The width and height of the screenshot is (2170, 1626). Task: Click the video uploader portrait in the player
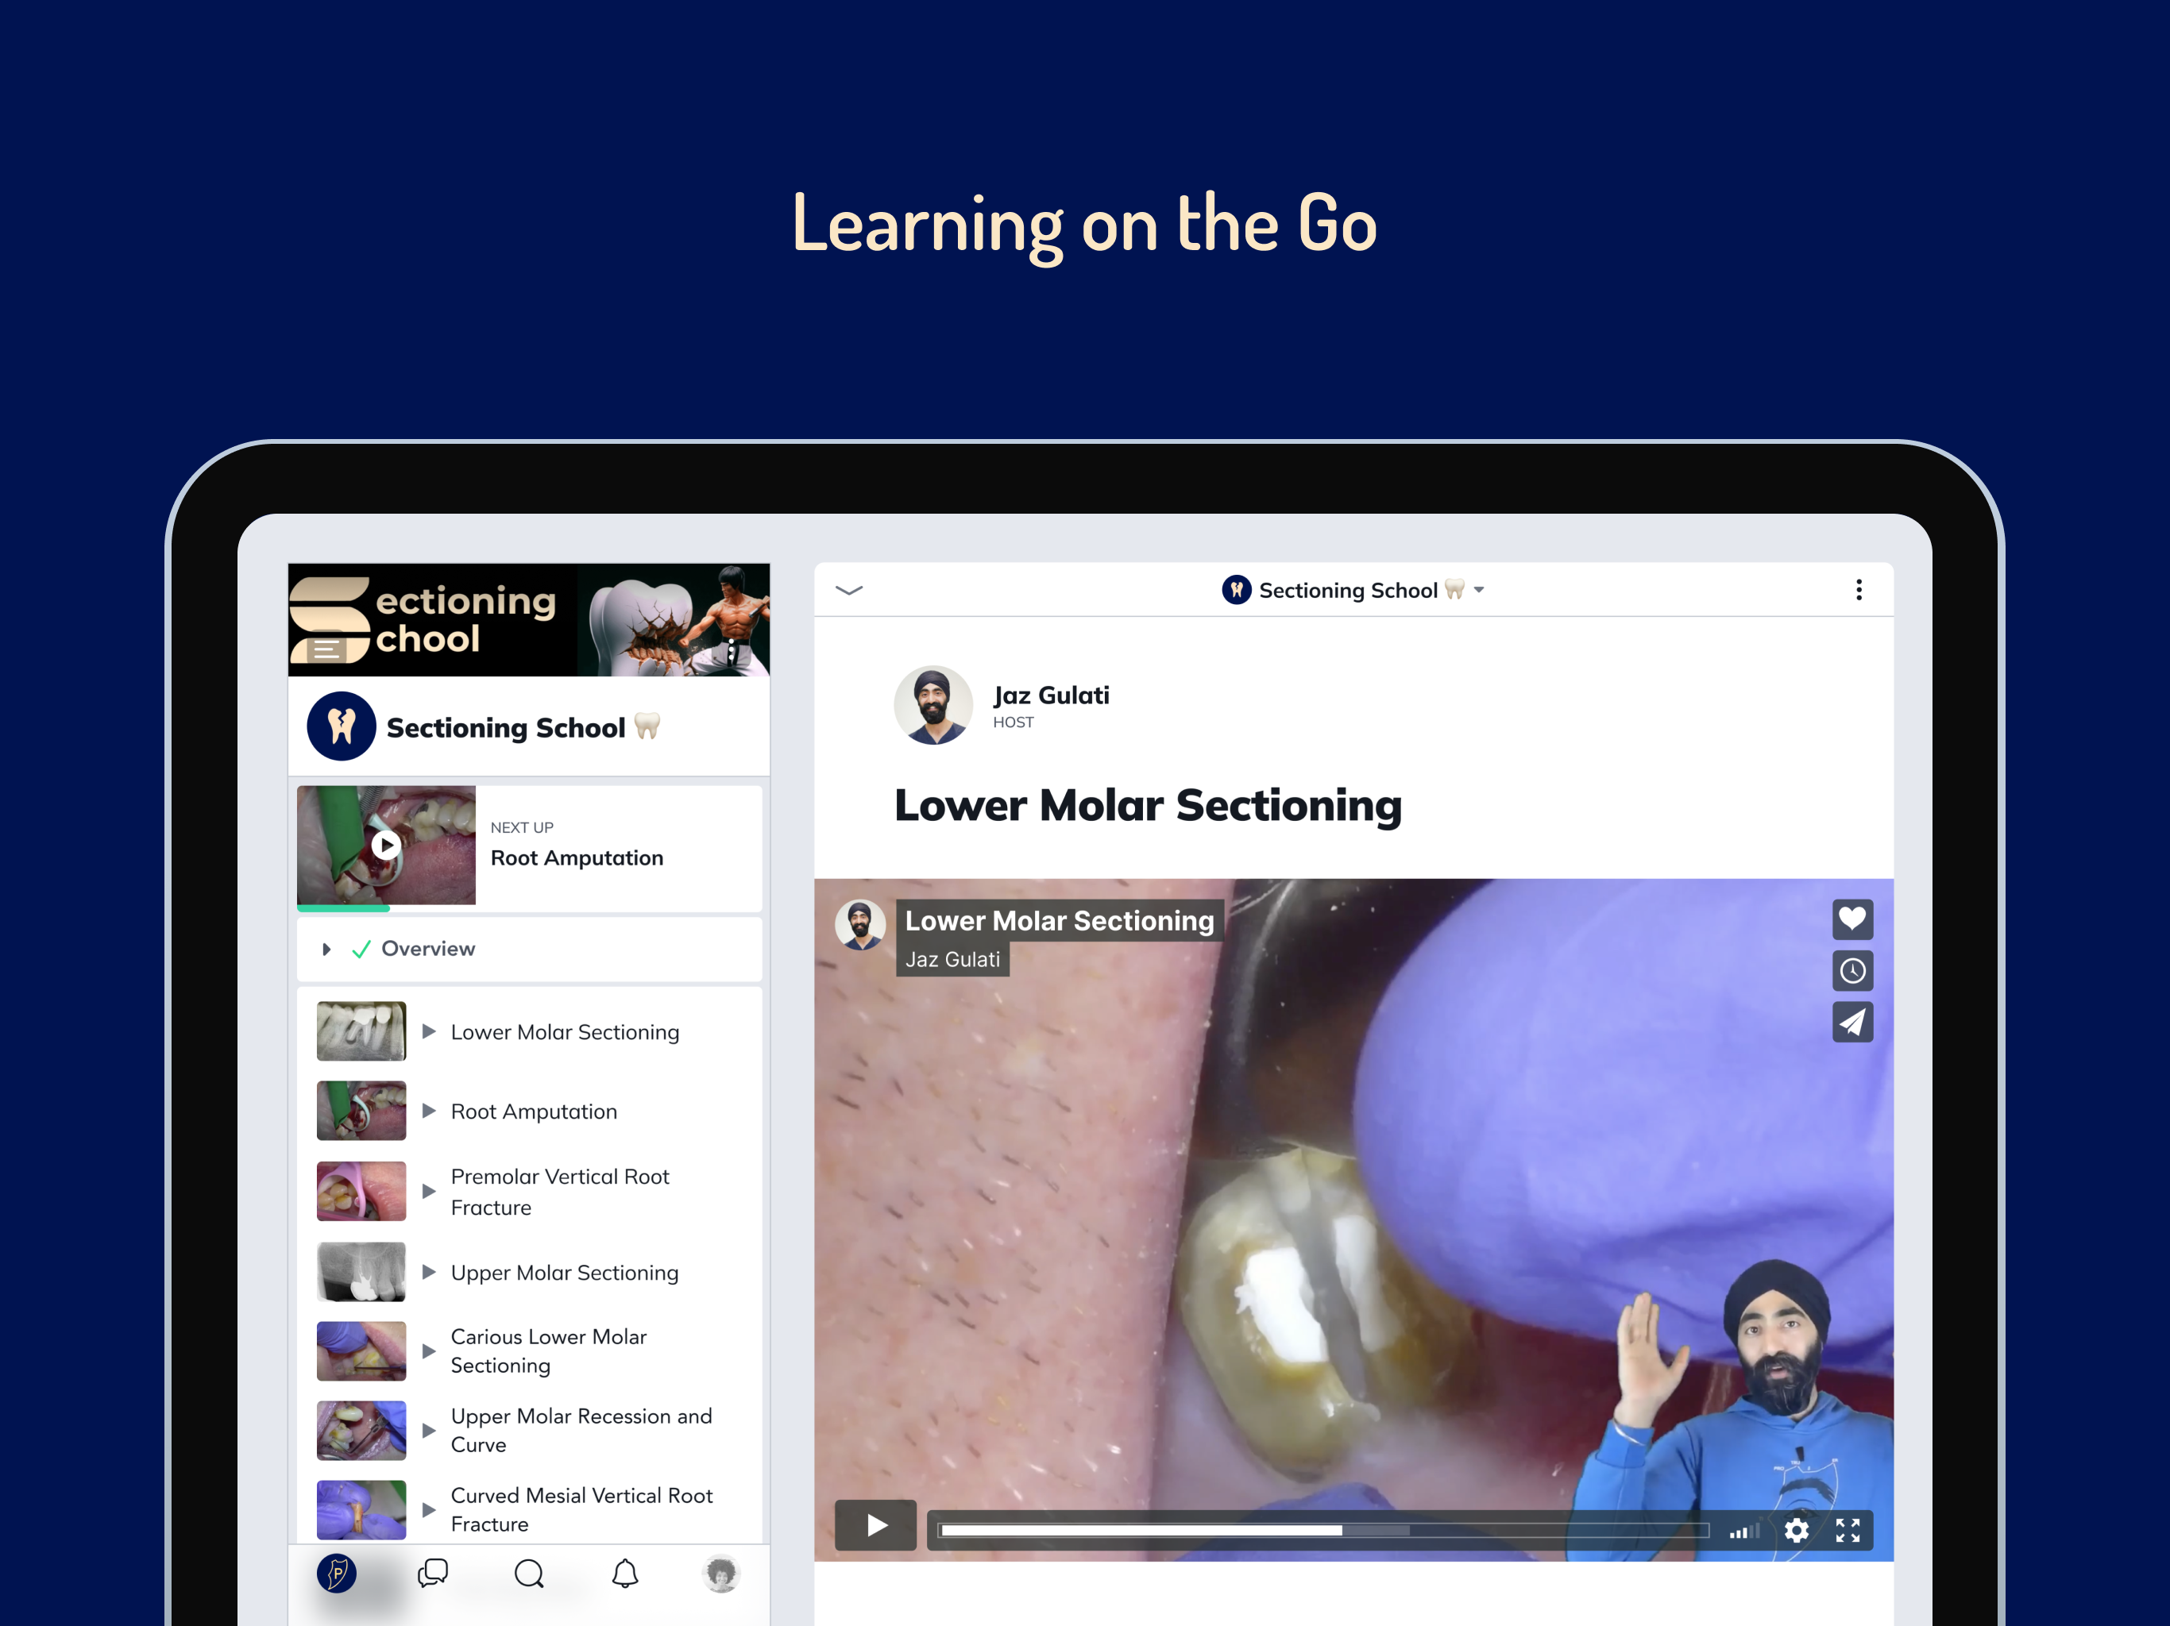[x=860, y=925]
